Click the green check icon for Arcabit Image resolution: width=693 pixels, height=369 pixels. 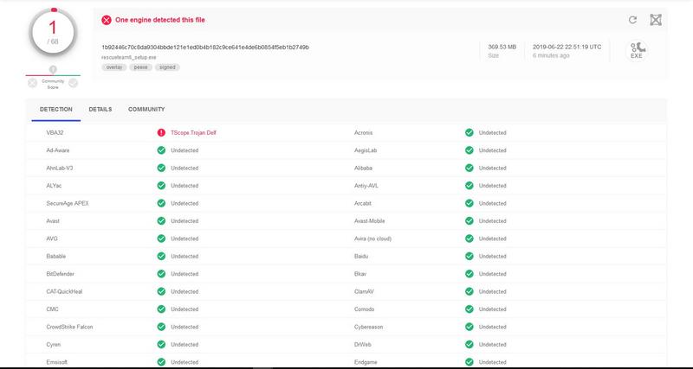click(x=470, y=203)
